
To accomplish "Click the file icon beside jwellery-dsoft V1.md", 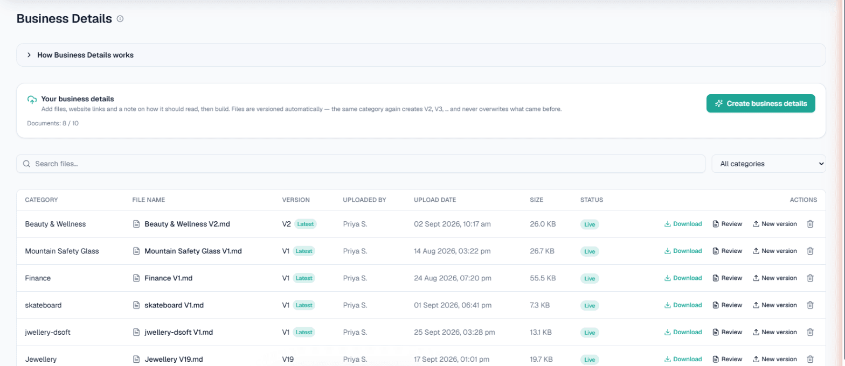I will click(x=136, y=332).
